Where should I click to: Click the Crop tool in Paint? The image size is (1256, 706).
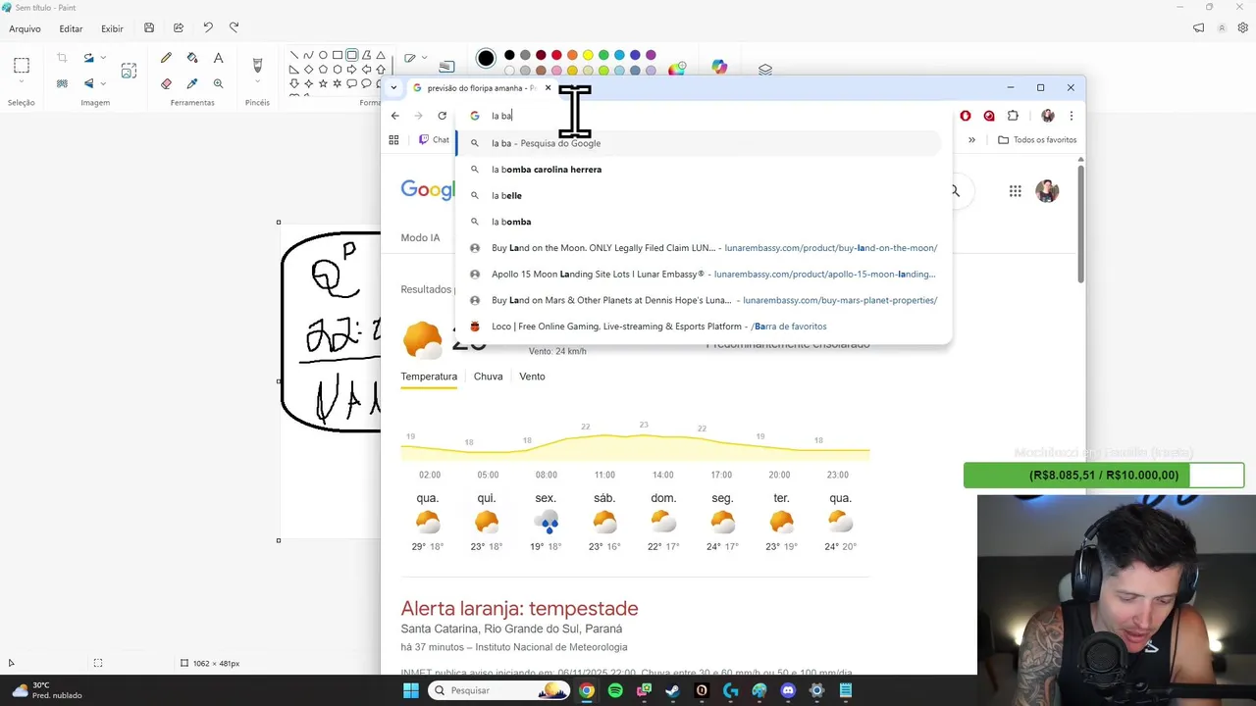[x=62, y=58]
